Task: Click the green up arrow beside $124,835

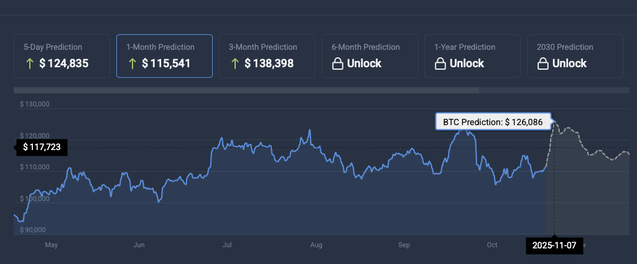Action: point(29,64)
